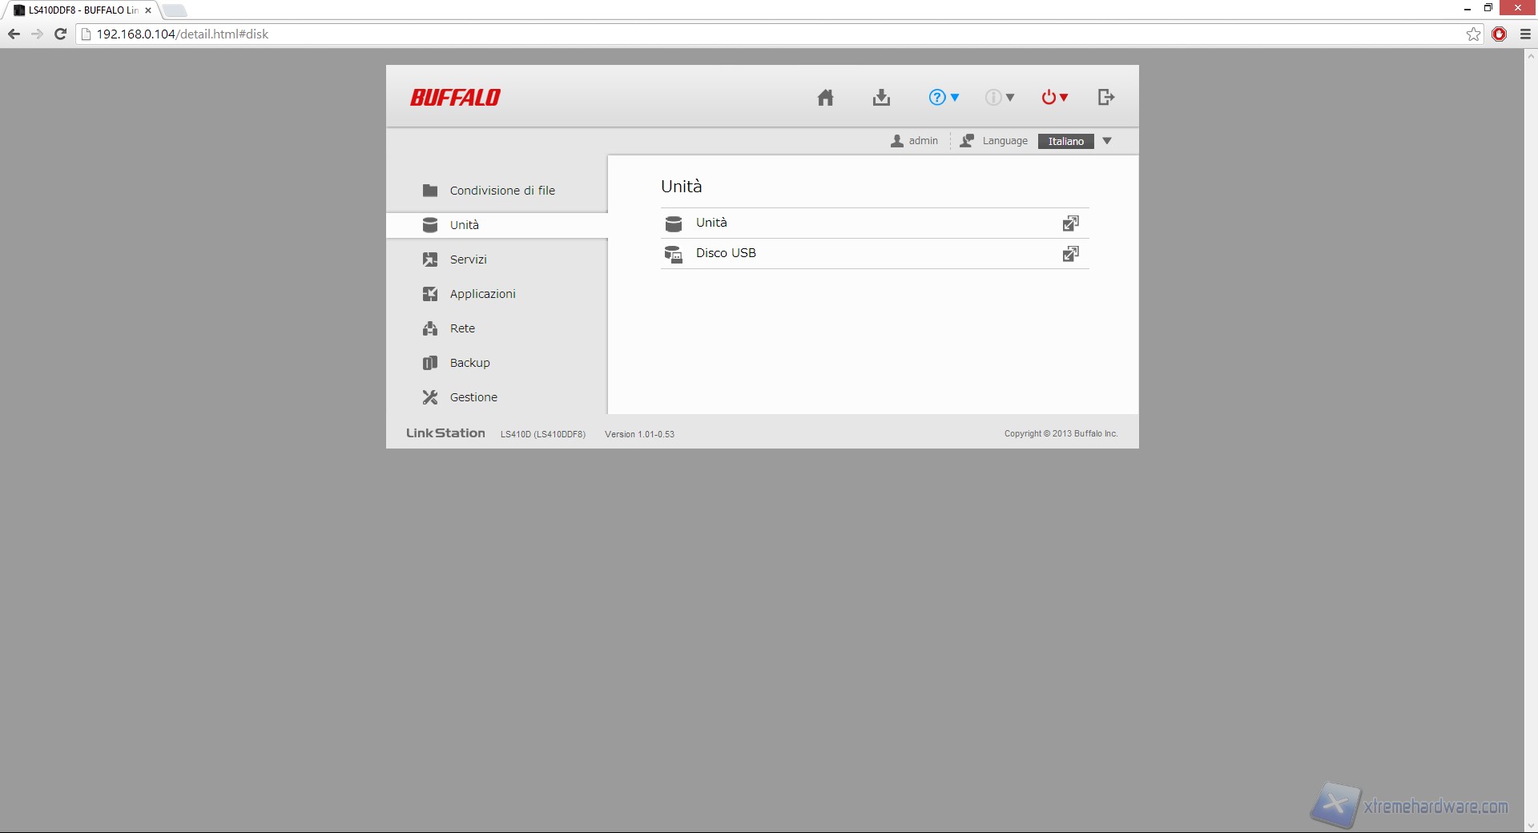The width and height of the screenshot is (1538, 833).
Task: Go to Rete network settings
Action: coord(462,328)
